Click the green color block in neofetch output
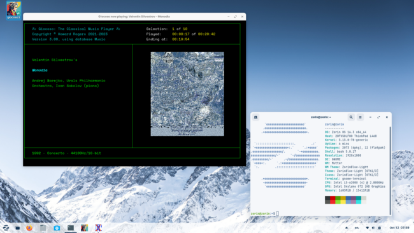 (338, 200)
